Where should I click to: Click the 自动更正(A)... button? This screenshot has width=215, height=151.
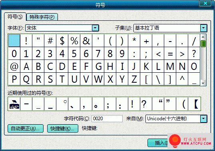tap(26, 129)
